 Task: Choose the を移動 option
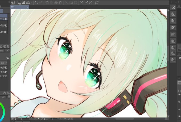coord(3,68)
